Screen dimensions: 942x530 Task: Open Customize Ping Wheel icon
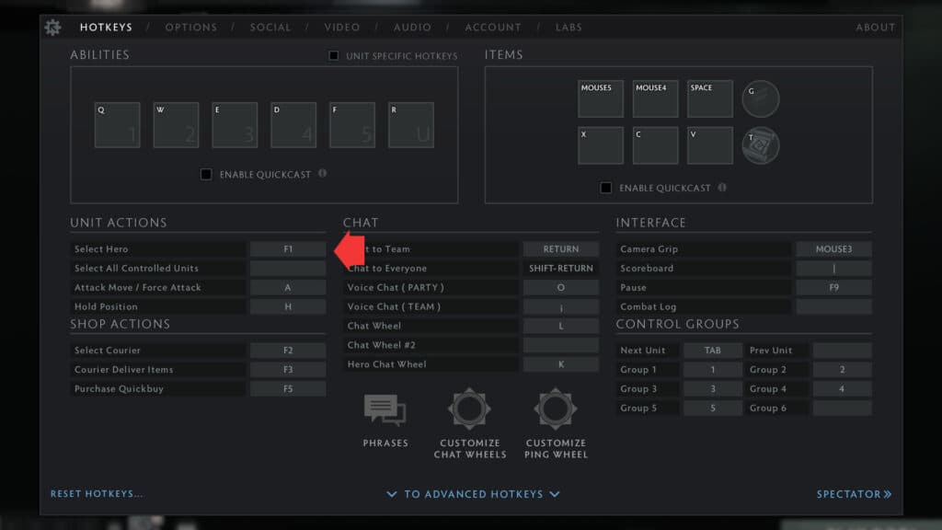pyautogui.click(x=556, y=409)
